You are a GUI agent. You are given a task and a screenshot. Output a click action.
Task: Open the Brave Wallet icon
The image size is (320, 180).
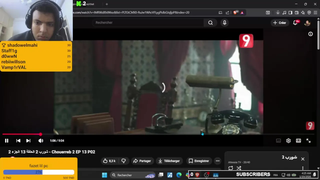[x=297, y=12]
